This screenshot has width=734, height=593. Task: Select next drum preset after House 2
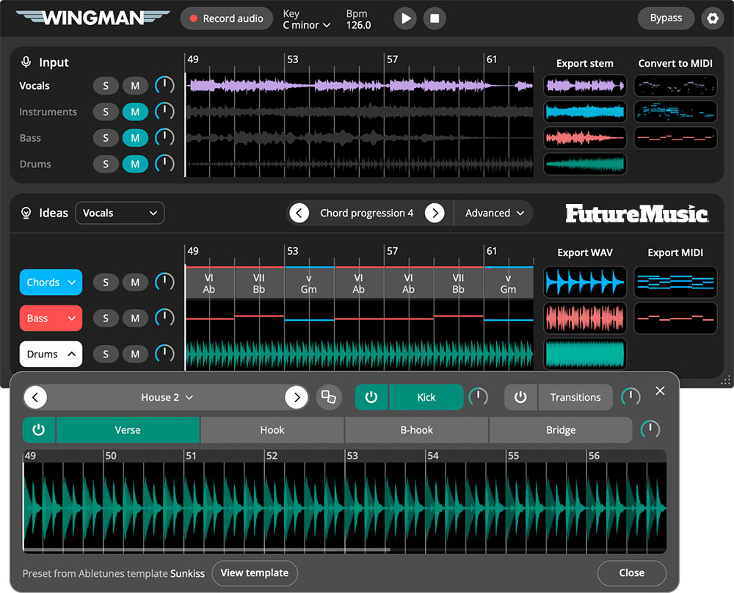(297, 397)
